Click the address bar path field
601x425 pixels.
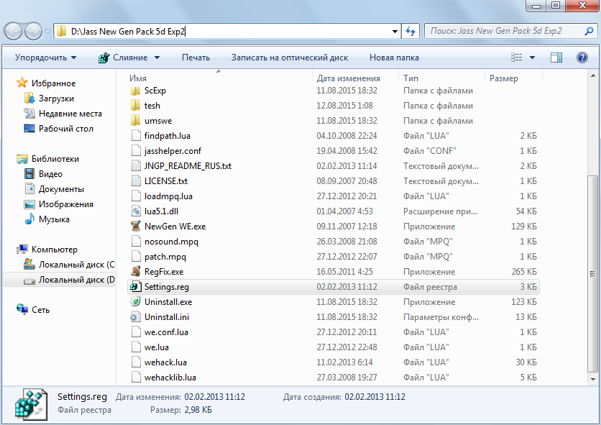click(222, 32)
